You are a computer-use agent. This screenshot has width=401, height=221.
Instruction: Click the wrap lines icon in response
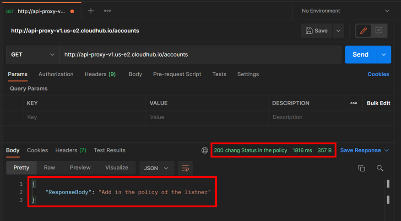(185, 168)
